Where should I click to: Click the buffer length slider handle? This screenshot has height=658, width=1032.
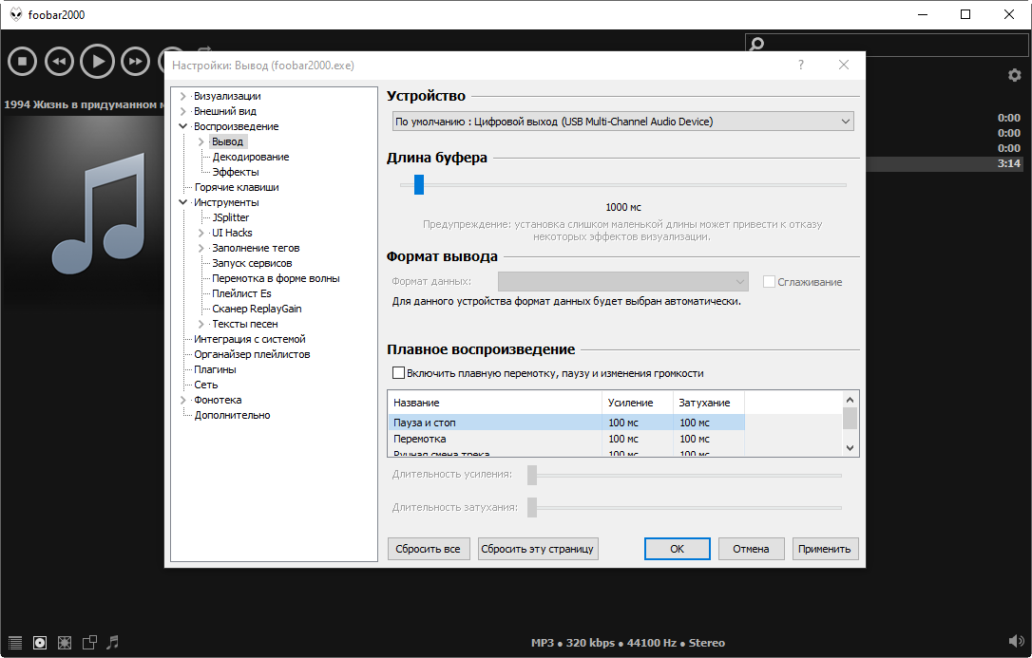pyautogui.click(x=418, y=184)
